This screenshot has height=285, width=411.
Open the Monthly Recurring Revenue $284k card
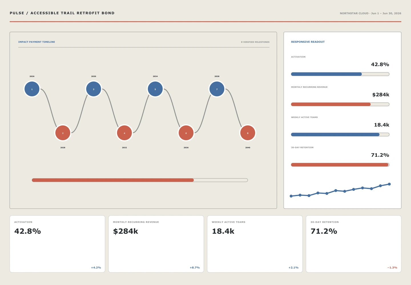156,244
